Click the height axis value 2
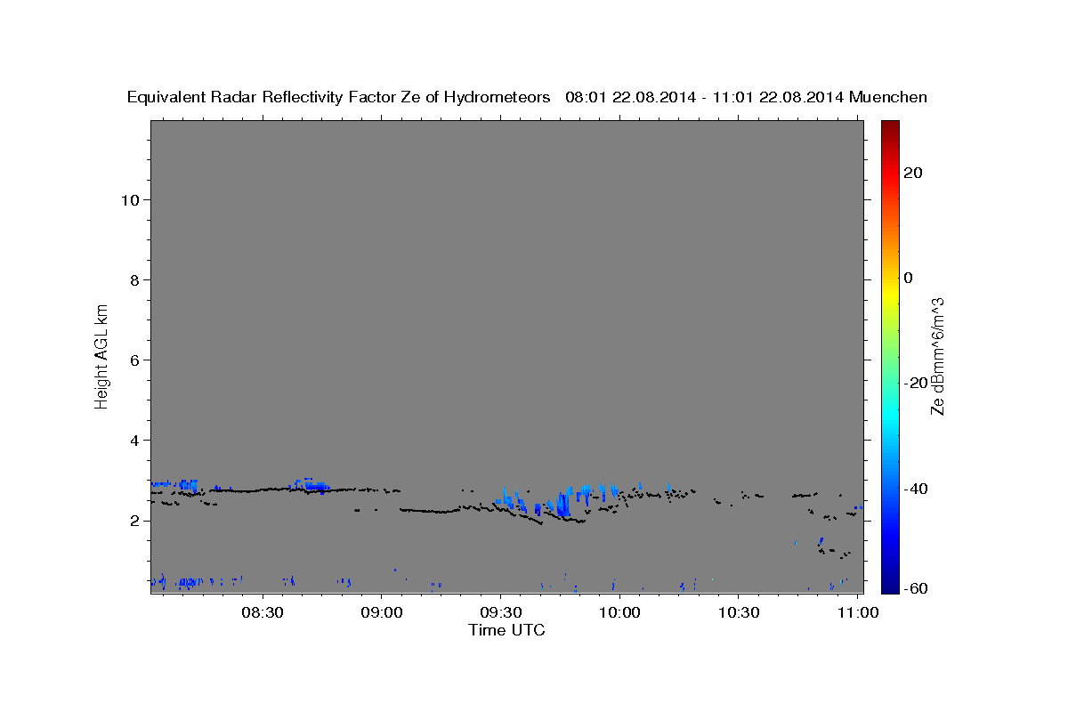 [x=134, y=520]
